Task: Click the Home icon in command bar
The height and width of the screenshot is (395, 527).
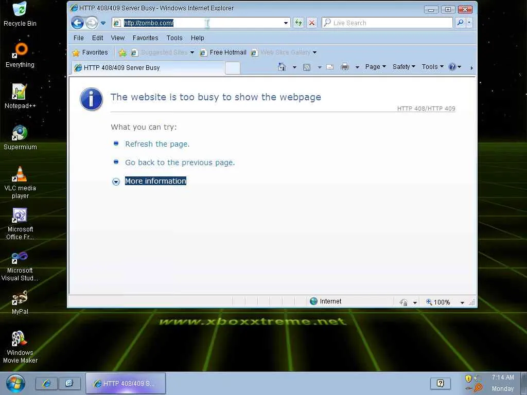Action: [x=282, y=67]
